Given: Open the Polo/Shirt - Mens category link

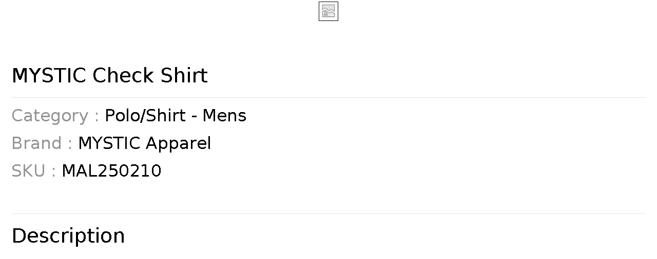Looking at the screenshot, I should click(x=176, y=116).
